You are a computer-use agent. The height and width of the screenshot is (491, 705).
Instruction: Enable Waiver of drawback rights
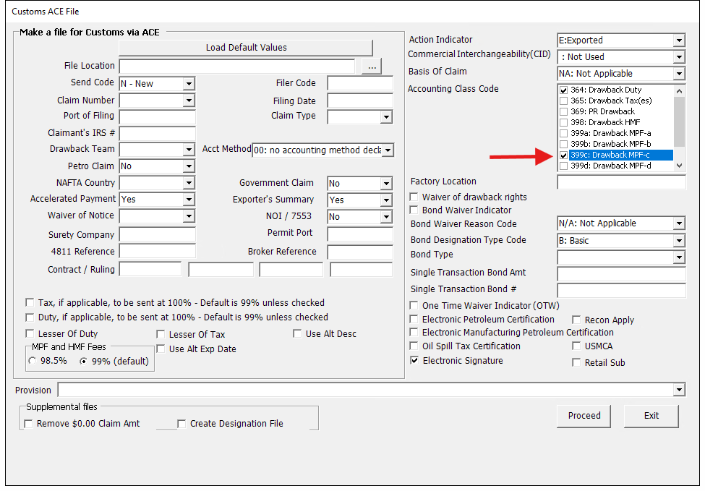click(x=414, y=197)
